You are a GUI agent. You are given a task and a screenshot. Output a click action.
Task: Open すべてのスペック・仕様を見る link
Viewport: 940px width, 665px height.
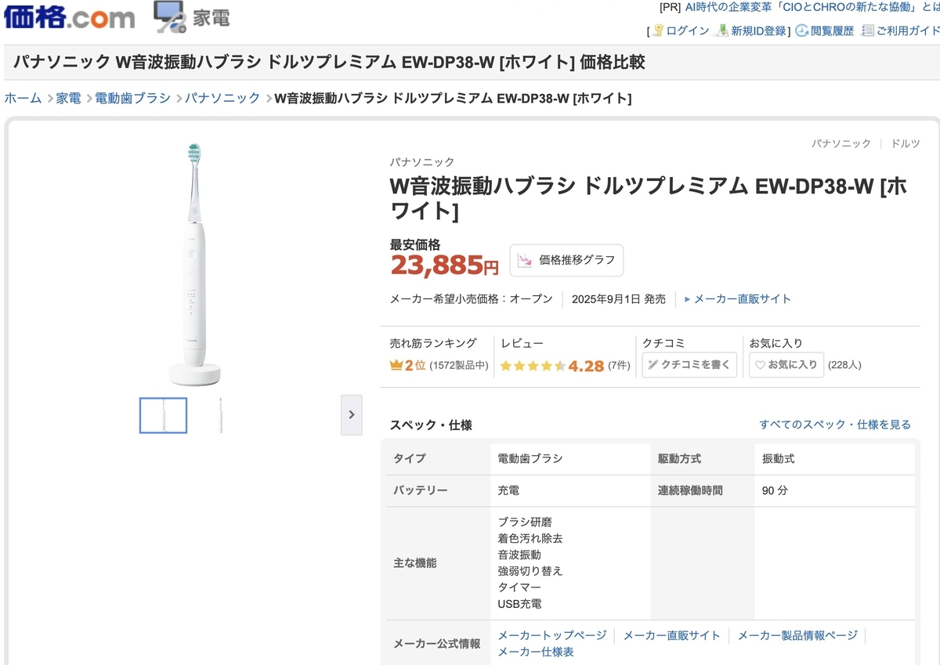[x=835, y=425]
